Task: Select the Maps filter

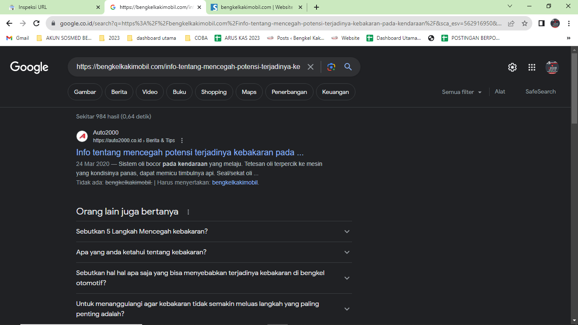Action: tap(249, 92)
